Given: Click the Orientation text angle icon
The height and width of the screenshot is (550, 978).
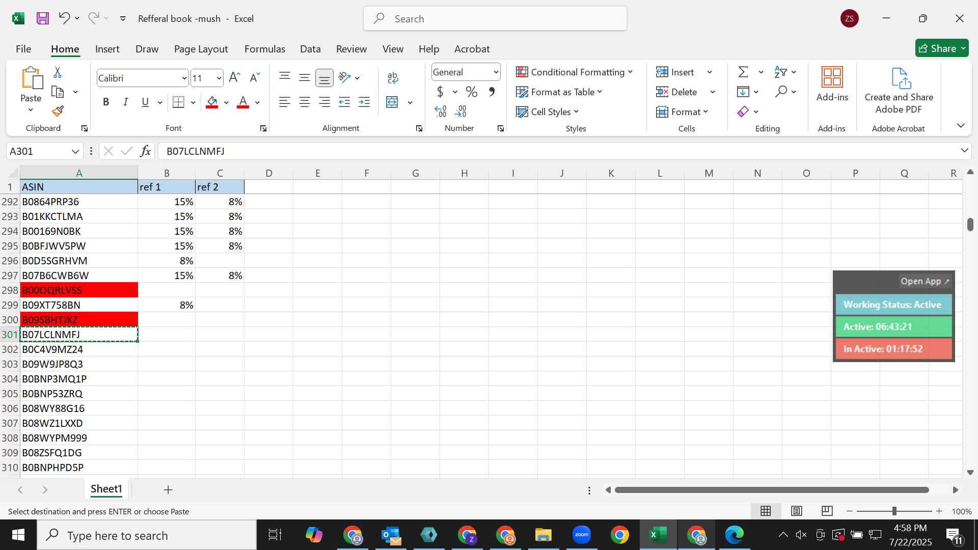Looking at the screenshot, I should 344,78.
